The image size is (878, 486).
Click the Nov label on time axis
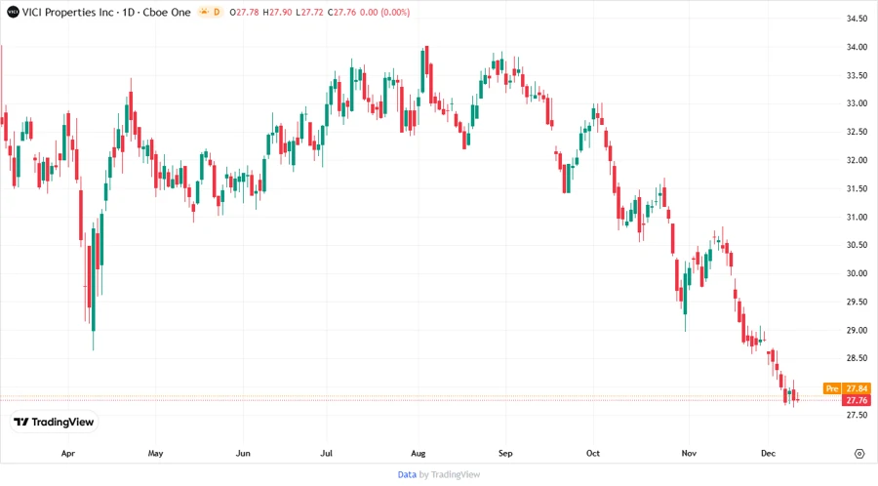pos(689,453)
